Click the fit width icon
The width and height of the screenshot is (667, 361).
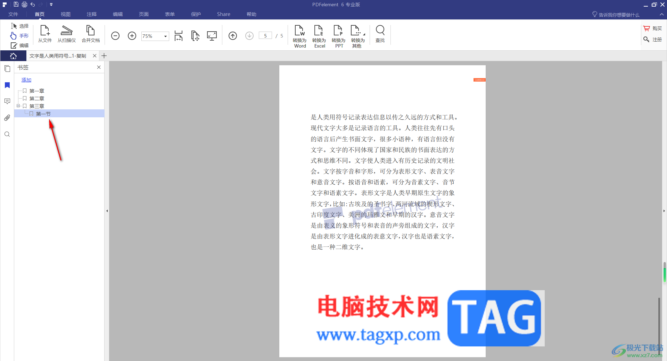tap(179, 36)
